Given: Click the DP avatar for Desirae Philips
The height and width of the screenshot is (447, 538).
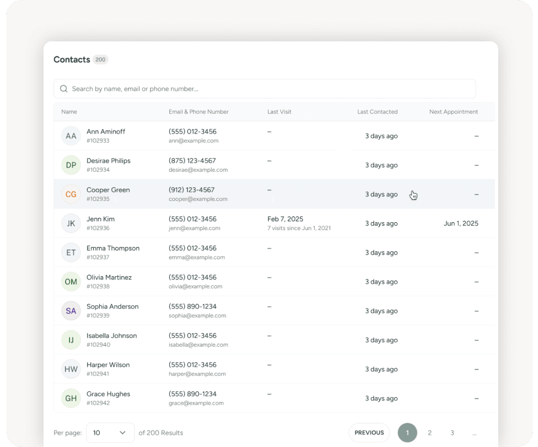Looking at the screenshot, I should point(71,165).
